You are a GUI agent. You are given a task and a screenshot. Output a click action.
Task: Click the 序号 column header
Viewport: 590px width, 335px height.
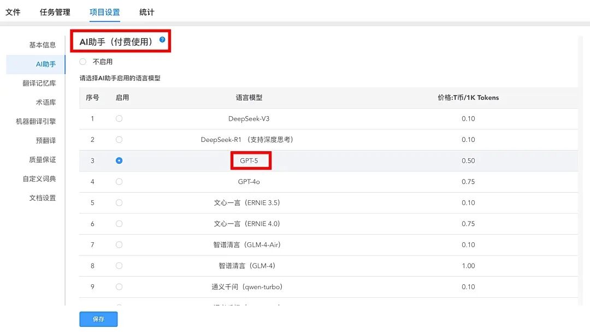pos(92,98)
